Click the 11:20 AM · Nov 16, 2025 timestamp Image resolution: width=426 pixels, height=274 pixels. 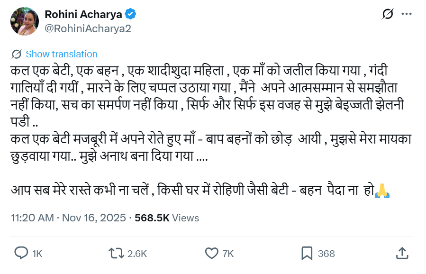pyautogui.click(x=68, y=218)
